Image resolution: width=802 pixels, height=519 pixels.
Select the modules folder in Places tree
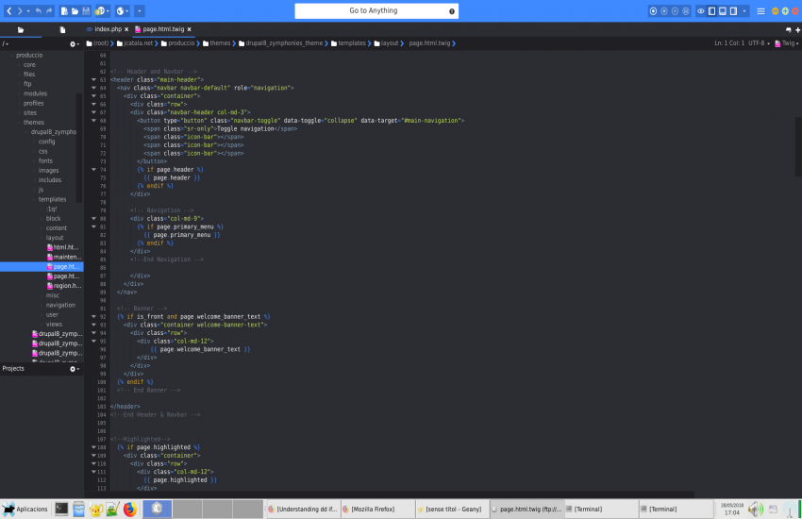[x=35, y=93]
